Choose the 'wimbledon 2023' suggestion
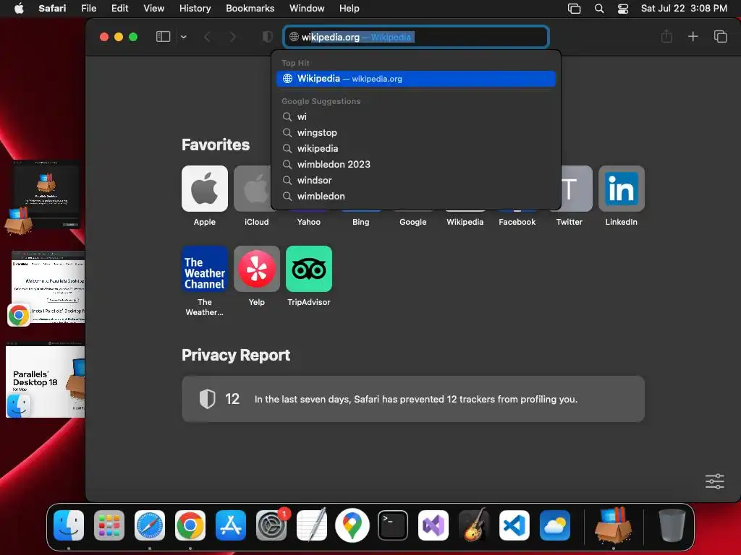Screen dimensions: 741x555 coord(416,164)
